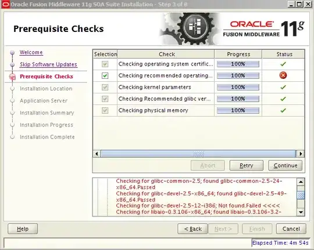Click the current Prerequisite Checks step marker

[x=12, y=77]
